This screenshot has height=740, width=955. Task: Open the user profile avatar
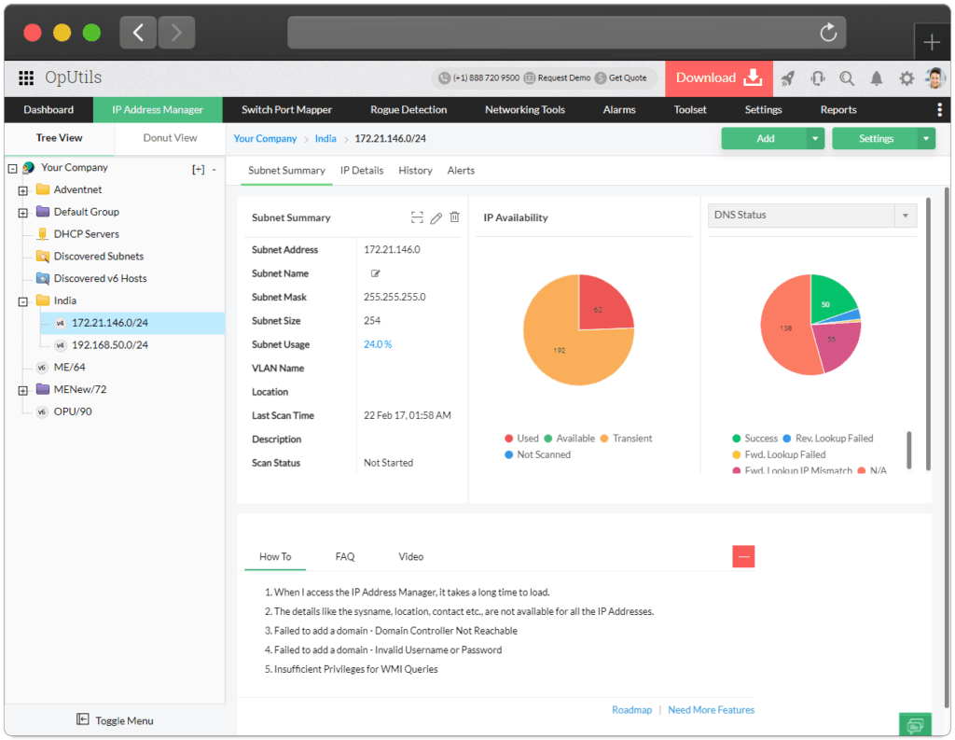(x=935, y=77)
